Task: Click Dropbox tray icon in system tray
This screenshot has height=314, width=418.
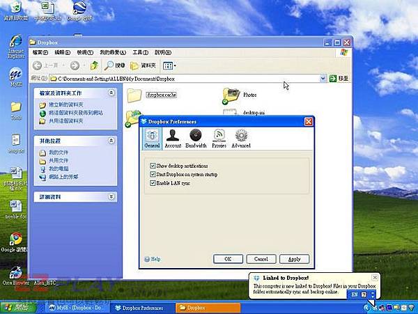Action: 376,308
